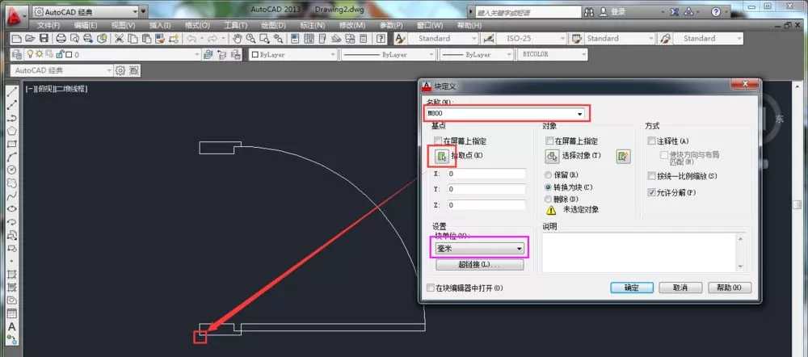The width and height of the screenshot is (808, 357).
Task: Enable 注释性 (Annotative) checkbox
Action: pos(652,141)
